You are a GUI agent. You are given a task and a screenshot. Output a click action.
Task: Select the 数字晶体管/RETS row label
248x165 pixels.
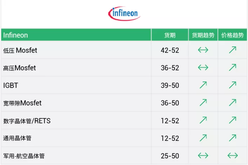(x=27, y=121)
